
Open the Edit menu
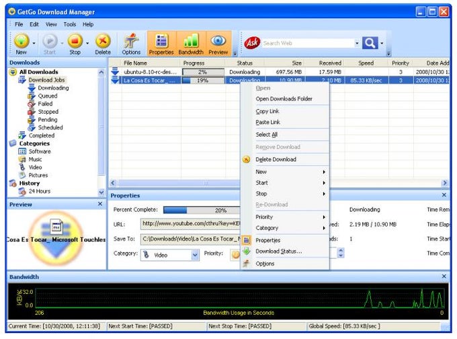[34, 24]
